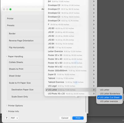
Task: Open the US Legal paper size submenu
Action: click(71, 86)
